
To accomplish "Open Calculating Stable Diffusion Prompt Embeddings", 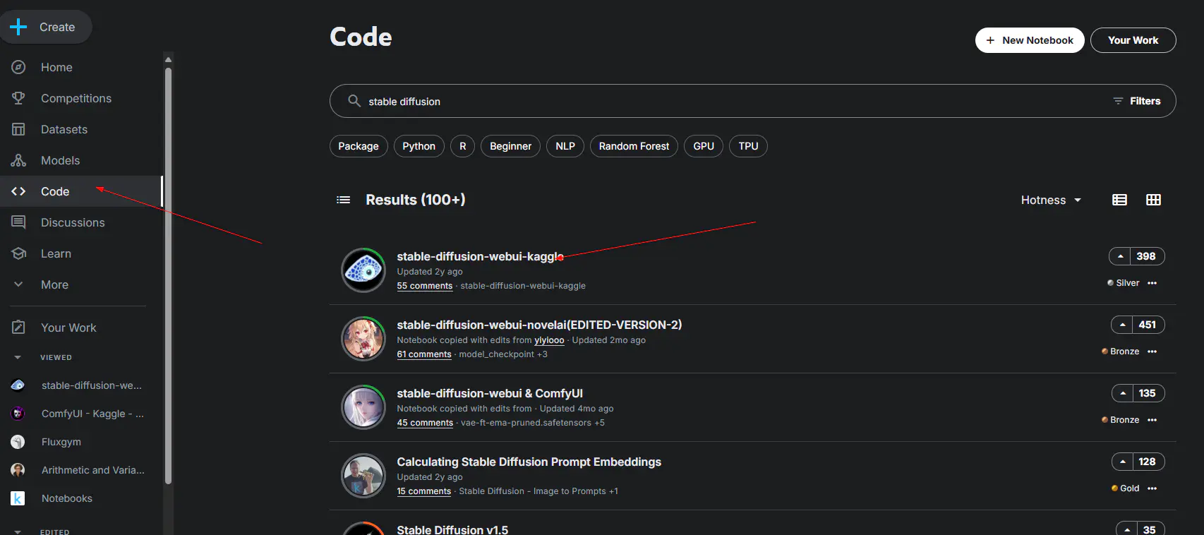I will click(529, 462).
